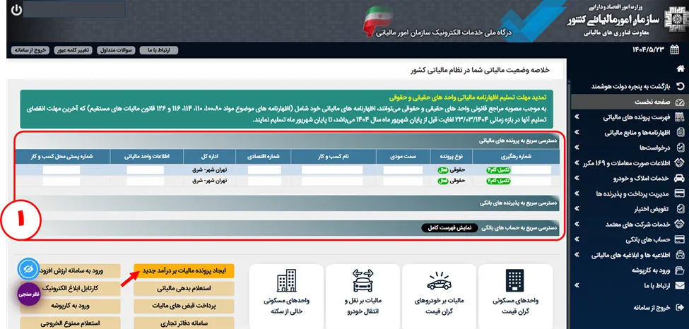This screenshot has height=329, width=689.
Task: Expand خدمات شرکت های معتمد chevron
Action: tap(576, 224)
